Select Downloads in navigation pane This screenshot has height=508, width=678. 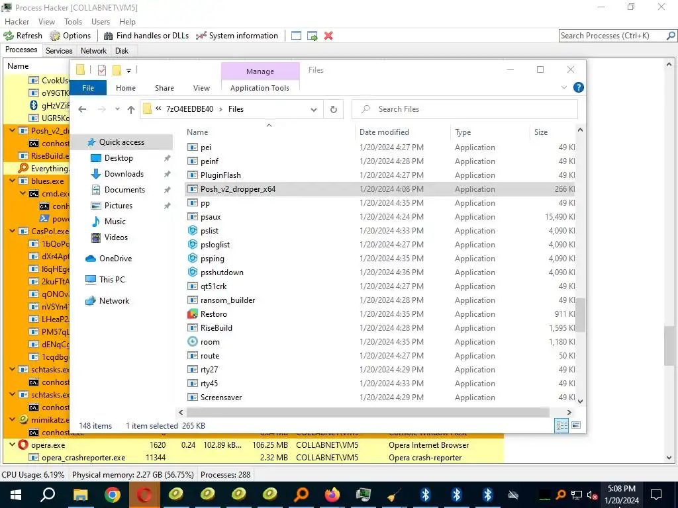pos(124,174)
